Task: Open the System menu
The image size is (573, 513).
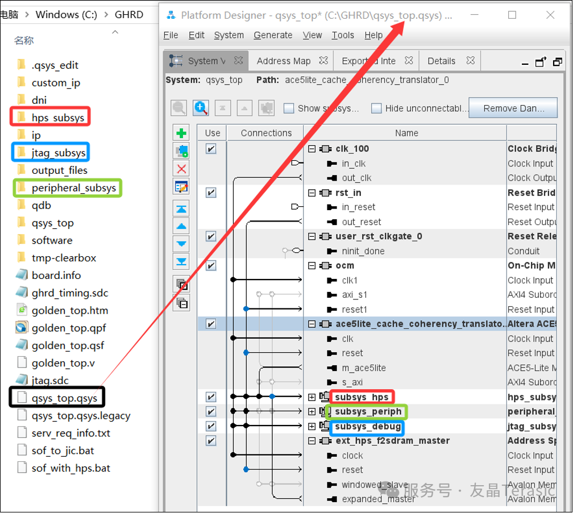Action: point(229,35)
